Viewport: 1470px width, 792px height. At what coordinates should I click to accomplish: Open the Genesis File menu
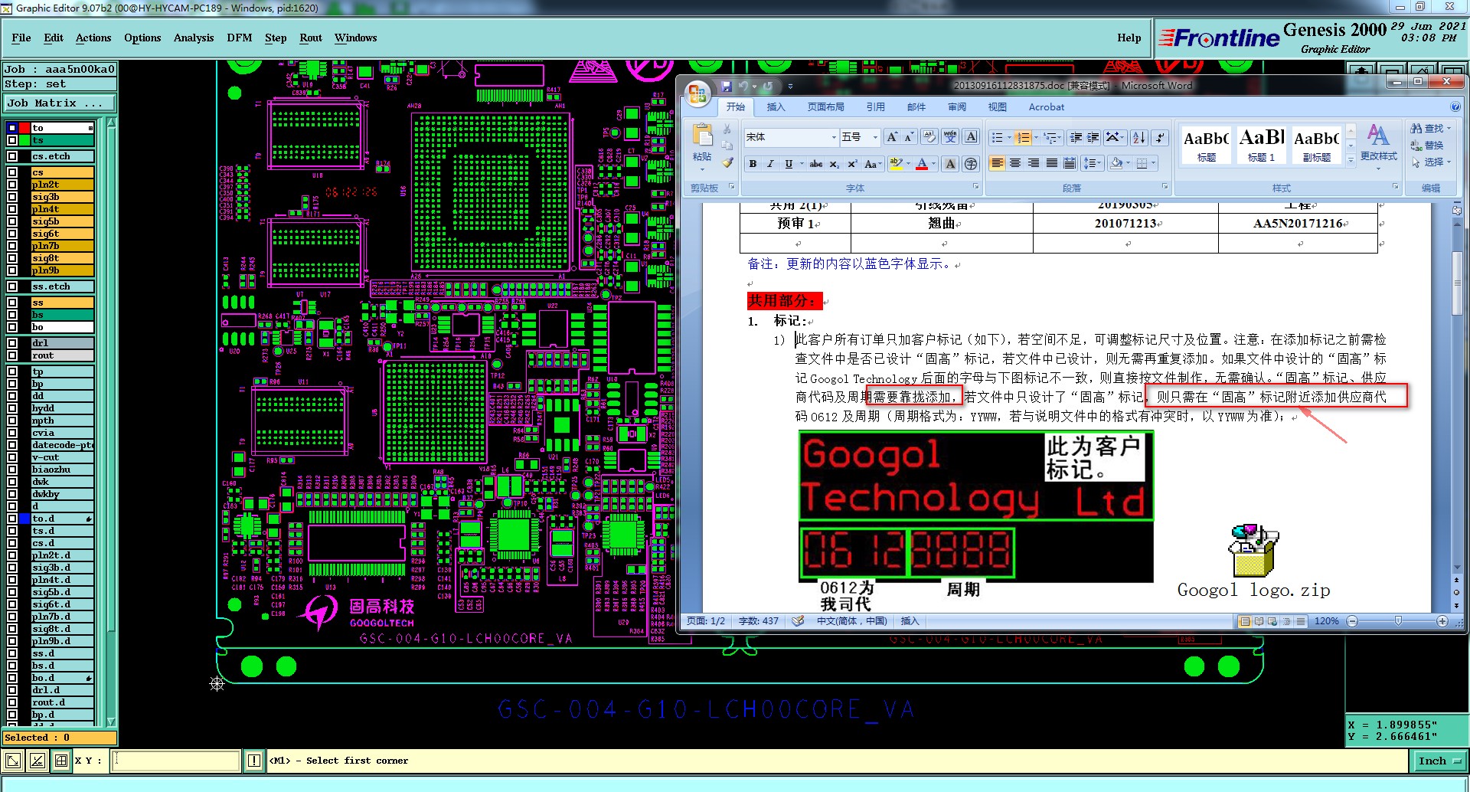(21, 38)
